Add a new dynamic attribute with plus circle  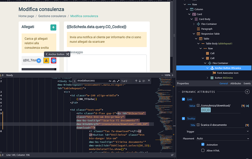coord(247,92)
